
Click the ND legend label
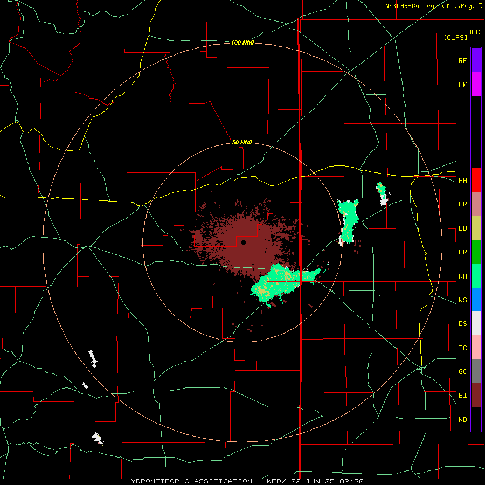point(462,420)
